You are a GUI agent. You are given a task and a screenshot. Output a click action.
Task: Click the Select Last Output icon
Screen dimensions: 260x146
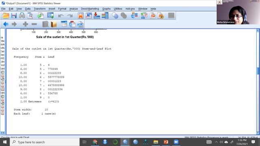click(134, 16)
